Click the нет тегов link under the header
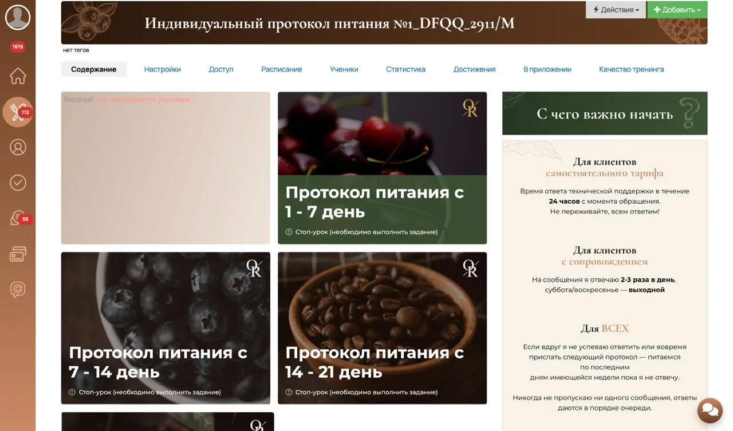The height and width of the screenshot is (431, 733). 76,50
